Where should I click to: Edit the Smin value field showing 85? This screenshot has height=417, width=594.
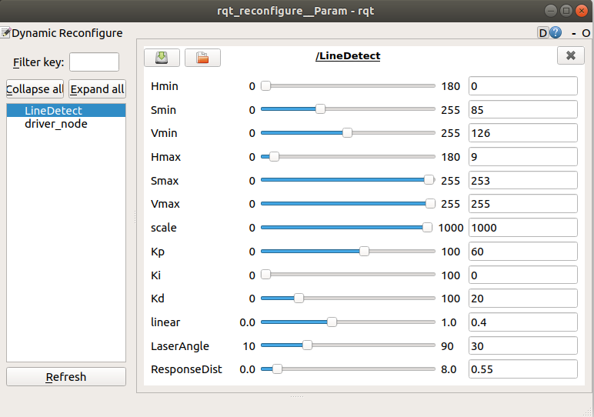click(x=522, y=110)
